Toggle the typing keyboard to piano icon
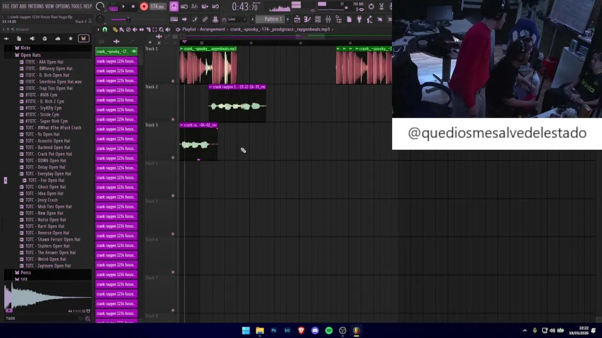 tap(174, 19)
